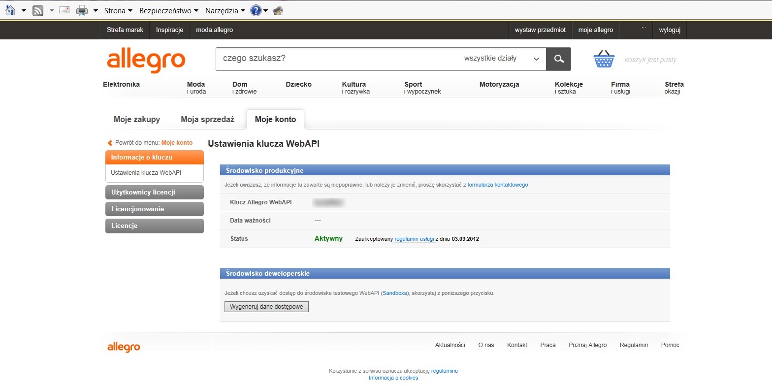The width and height of the screenshot is (772, 386).
Task: Open the Strefa okazji category
Action: pyautogui.click(x=674, y=87)
